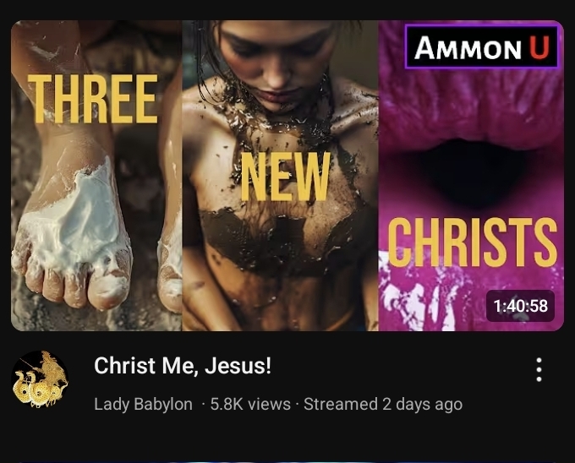This screenshot has height=463, width=575.
Task: Open the Lady Babylon channel avatar
Action: pyautogui.click(x=40, y=379)
